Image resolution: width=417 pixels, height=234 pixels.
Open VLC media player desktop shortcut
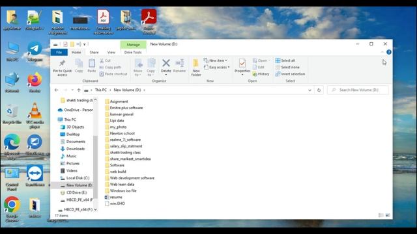point(35,115)
